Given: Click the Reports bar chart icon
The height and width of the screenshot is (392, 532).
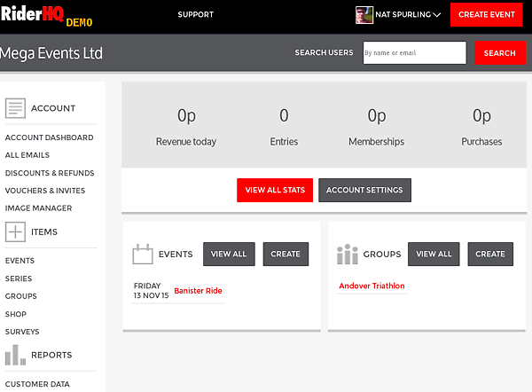Looking at the screenshot, I should (15, 355).
